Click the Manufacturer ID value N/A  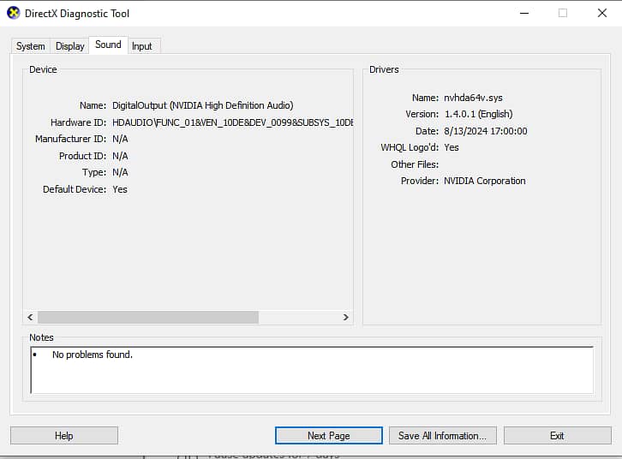[x=120, y=139]
